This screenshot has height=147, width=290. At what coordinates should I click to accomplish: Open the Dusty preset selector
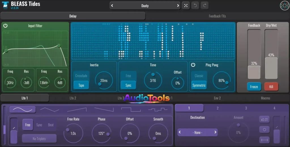tap(145, 6)
